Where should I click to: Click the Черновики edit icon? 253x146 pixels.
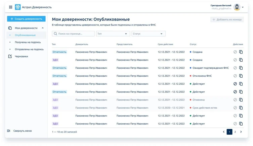pyautogui.click(x=10, y=56)
